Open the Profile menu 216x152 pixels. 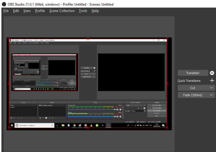coord(40,11)
